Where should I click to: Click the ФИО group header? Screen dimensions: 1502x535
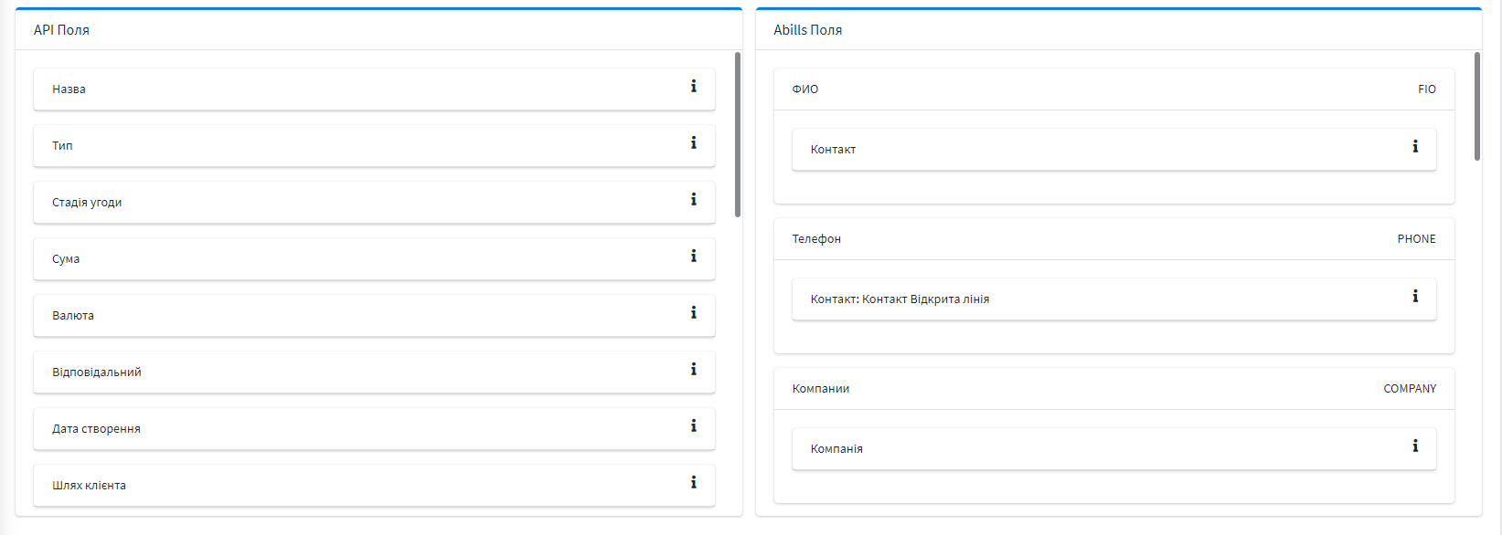click(1113, 89)
